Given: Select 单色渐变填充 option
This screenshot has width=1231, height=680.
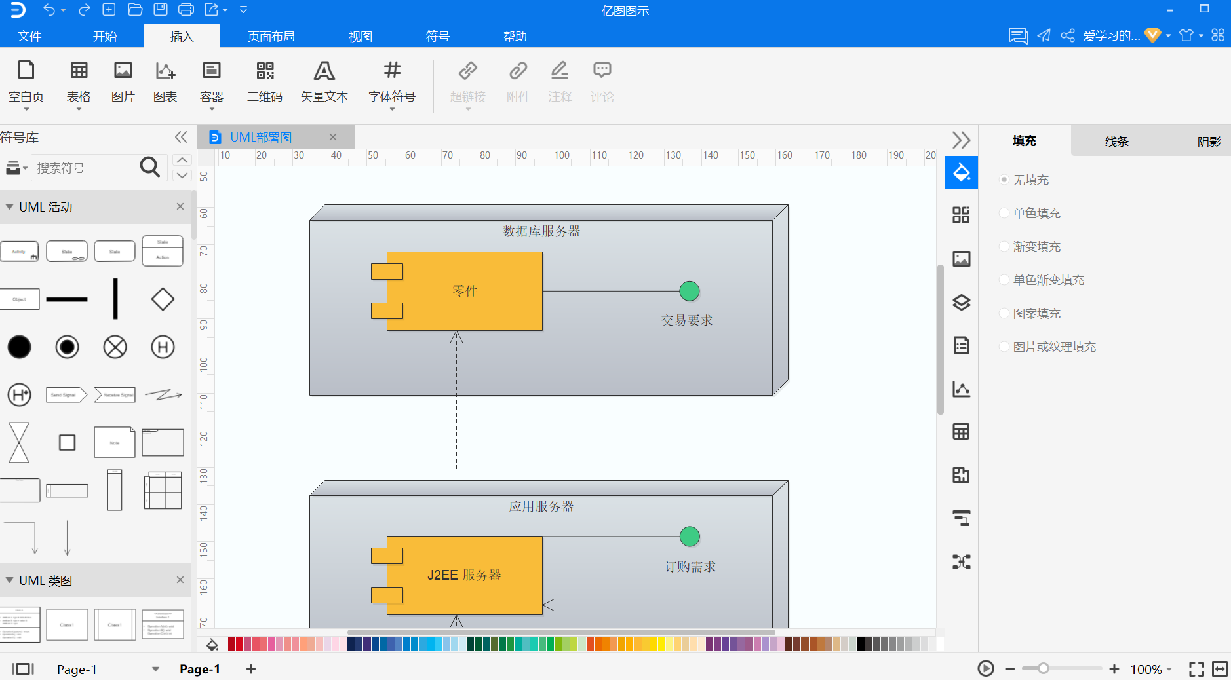Looking at the screenshot, I should click(x=1042, y=280).
